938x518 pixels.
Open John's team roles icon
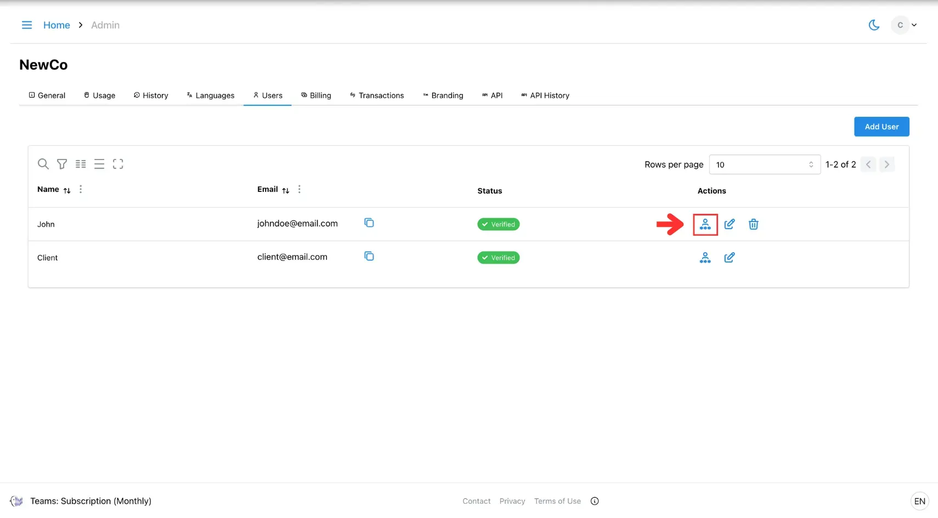[x=705, y=224]
